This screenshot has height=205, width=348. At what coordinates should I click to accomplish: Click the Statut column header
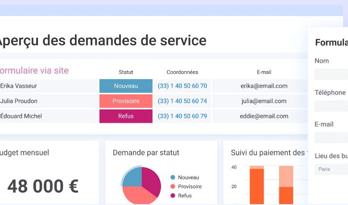click(126, 72)
